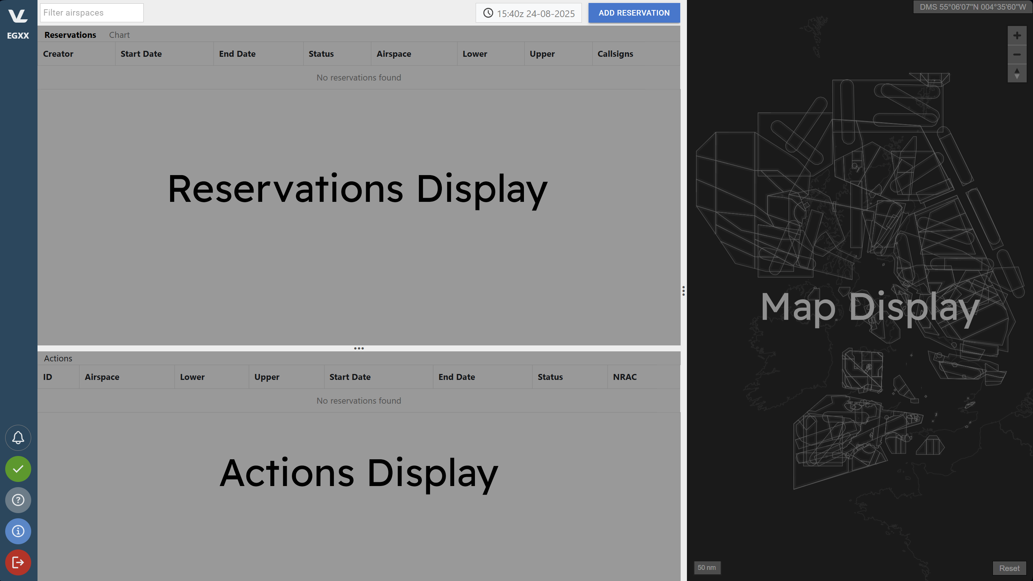This screenshot has width=1033, height=581.
Task: Open the date-time picker with the clock icon
Action: point(488,13)
